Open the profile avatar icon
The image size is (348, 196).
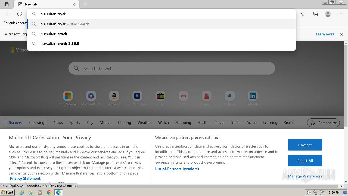(328, 14)
